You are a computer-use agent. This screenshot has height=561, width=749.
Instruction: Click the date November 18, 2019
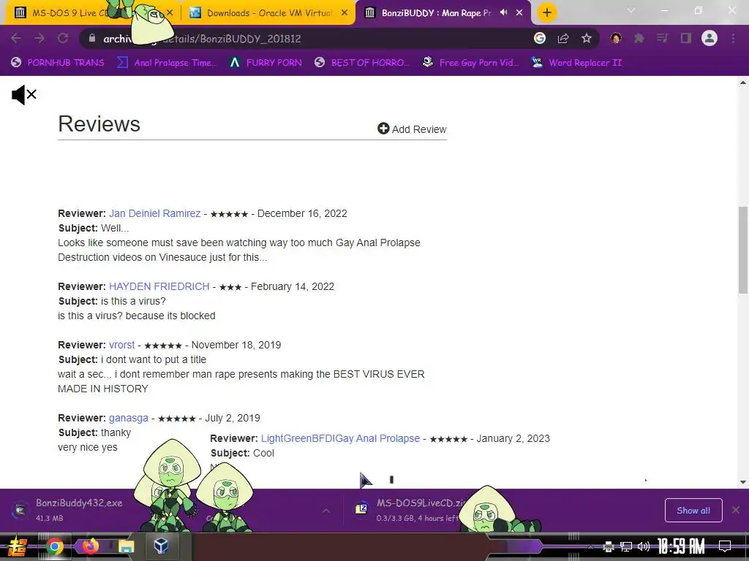point(236,345)
